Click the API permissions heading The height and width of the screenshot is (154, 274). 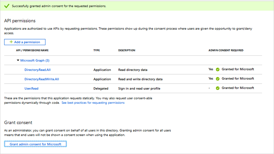[x=20, y=21]
